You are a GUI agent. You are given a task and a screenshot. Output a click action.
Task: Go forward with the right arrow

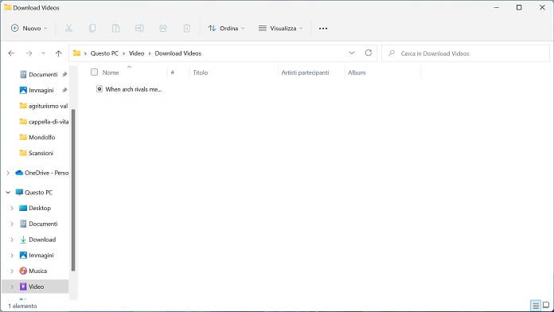pos(29,53)
